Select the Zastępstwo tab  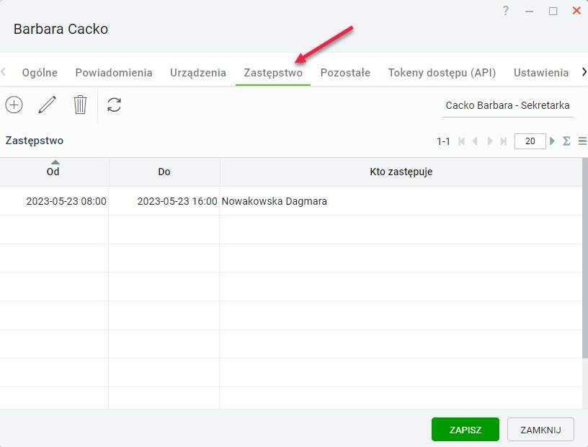coord(273,72)
